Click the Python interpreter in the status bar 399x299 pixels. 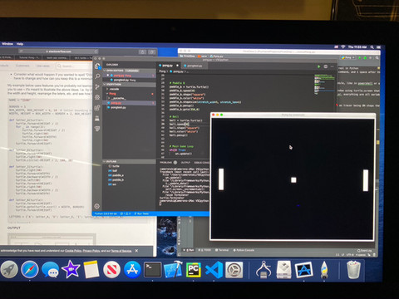[x=106, y=213]
